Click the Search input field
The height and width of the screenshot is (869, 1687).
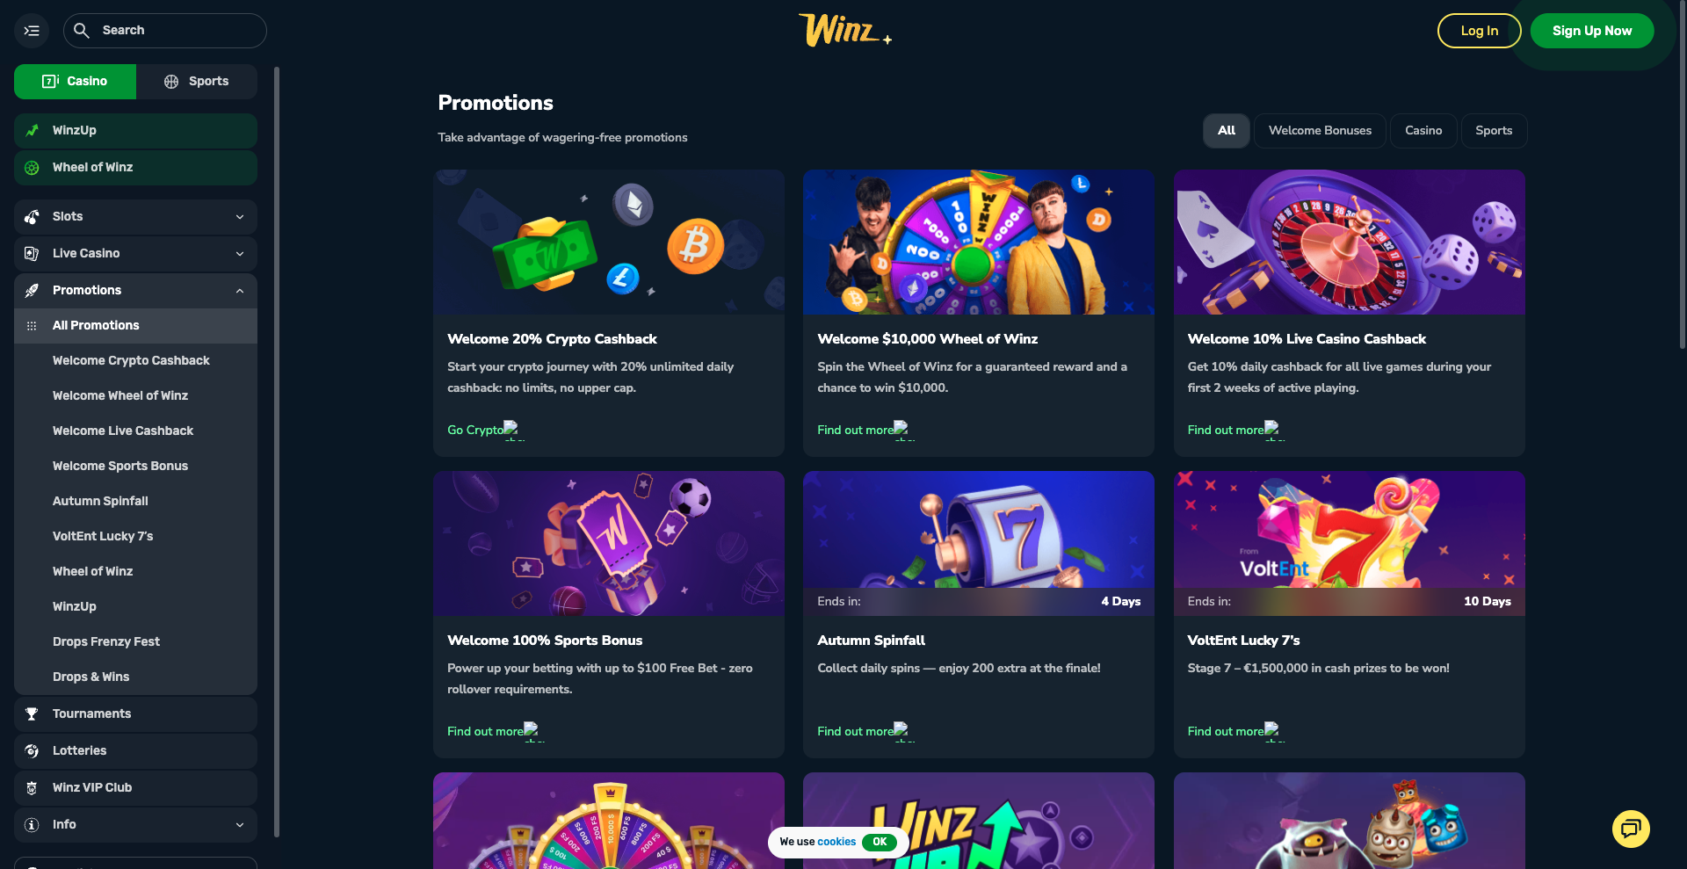[x=165, y=31]
